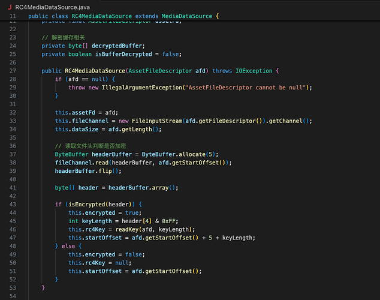Click 'IllegalArgumentException' on line 29
The height and width of the screenshot is (300, 380).
point(142,88)
